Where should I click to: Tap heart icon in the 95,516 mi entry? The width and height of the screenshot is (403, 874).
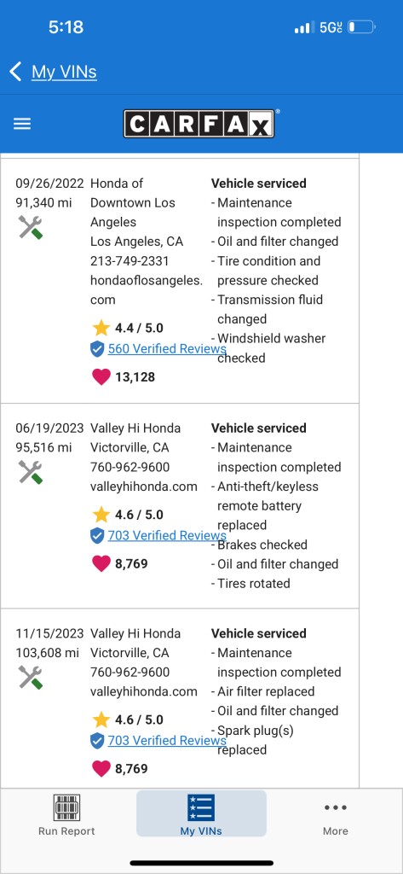pyautogui.click(x=101, y=564)
